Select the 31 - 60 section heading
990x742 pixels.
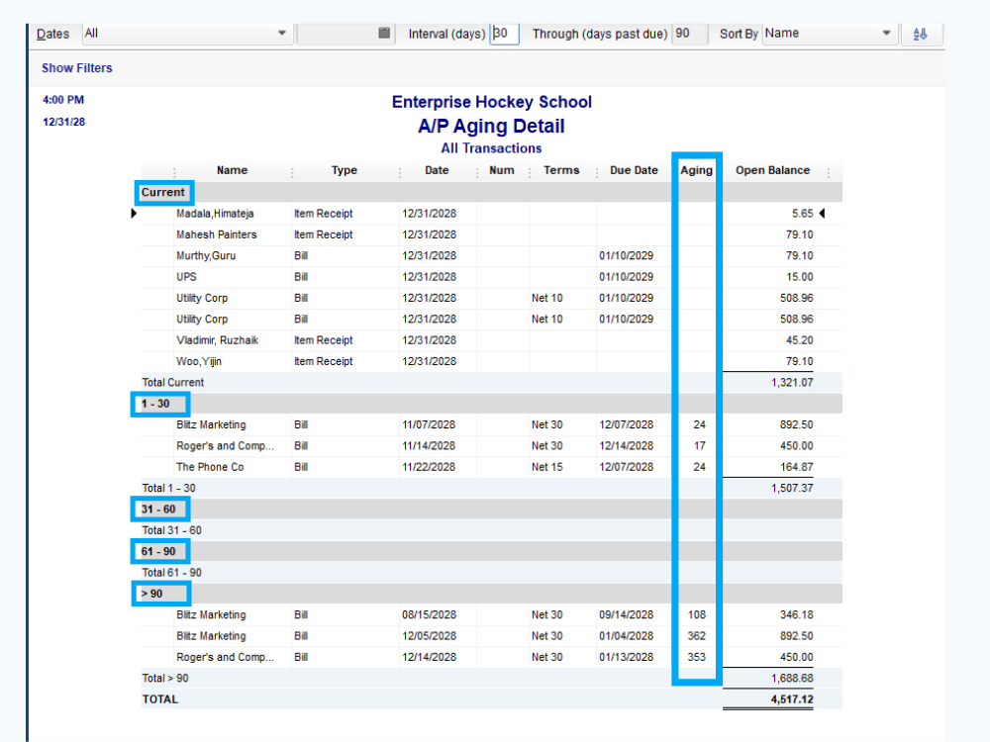[158, 510]
